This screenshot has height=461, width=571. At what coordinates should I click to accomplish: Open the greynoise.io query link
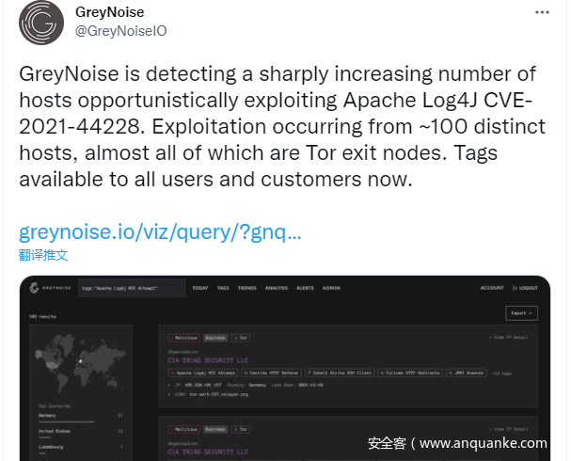pyautogui.click(x=160, y=231)
